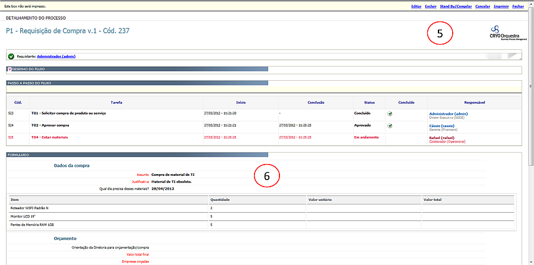Click the green requester status check icon

[x=11, y=56]
